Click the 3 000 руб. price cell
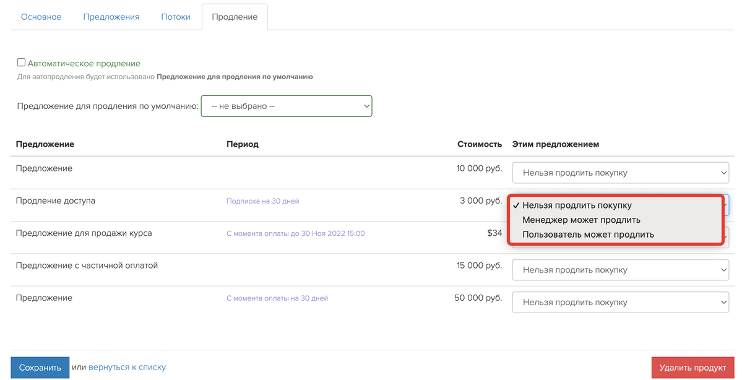 [x=481, y=201]
